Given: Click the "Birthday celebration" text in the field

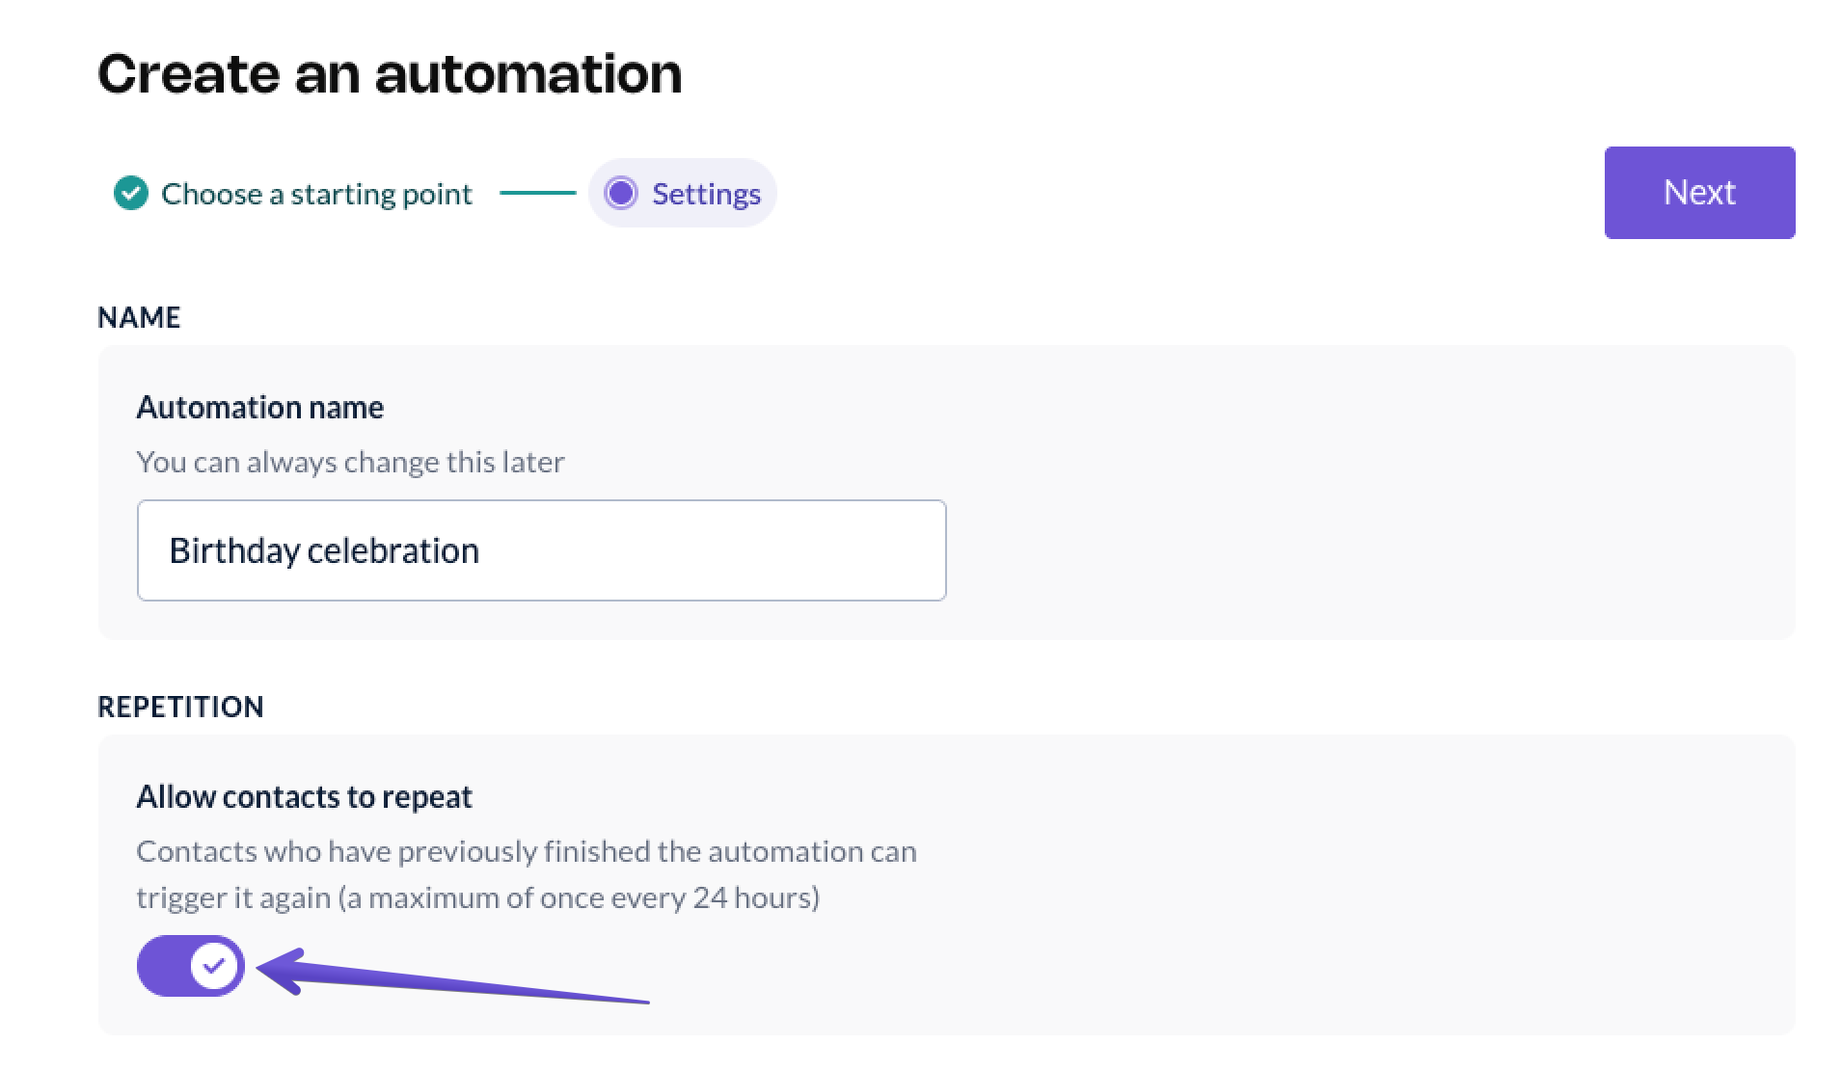Looking at the screenshot, I should [x=324, y=550].
